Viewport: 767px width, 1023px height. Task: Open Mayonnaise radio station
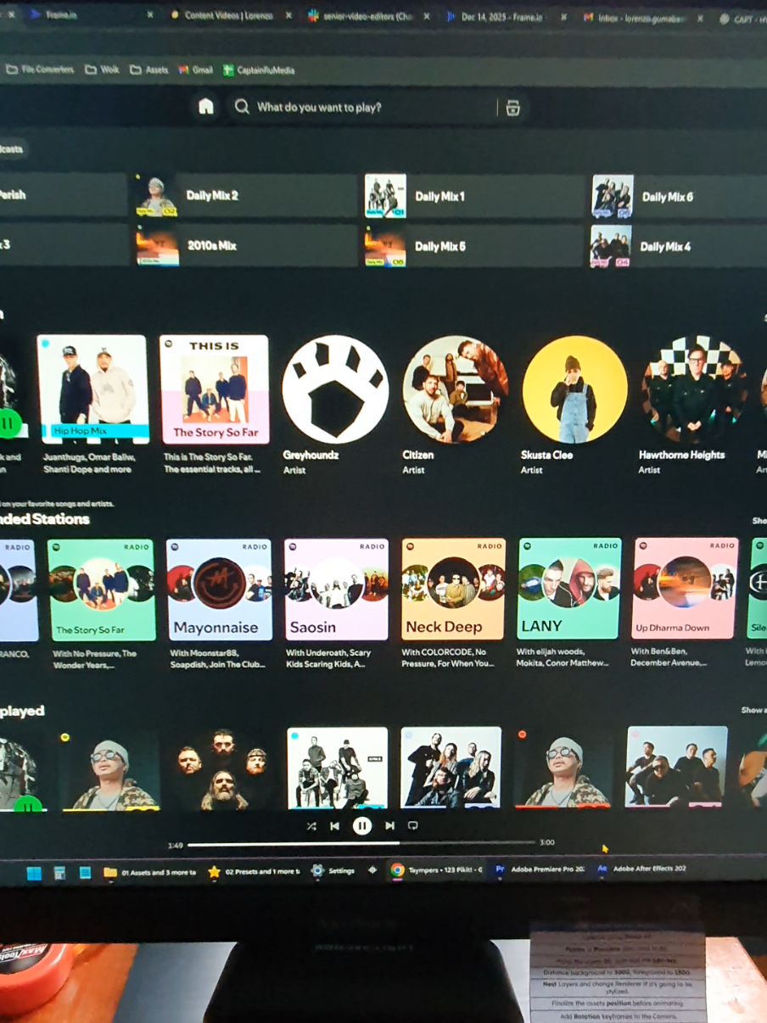219,590
